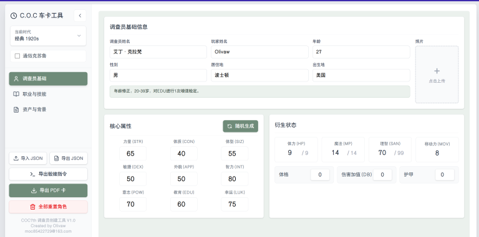Click the 导入 JSON button
This screenshot has width=479, height=237.
28,158
